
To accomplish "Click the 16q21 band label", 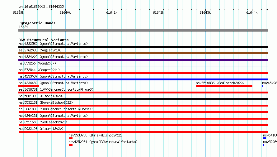I will click(23, 27).
